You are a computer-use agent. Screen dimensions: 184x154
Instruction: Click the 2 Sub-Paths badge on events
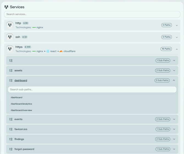click(163, 119)
